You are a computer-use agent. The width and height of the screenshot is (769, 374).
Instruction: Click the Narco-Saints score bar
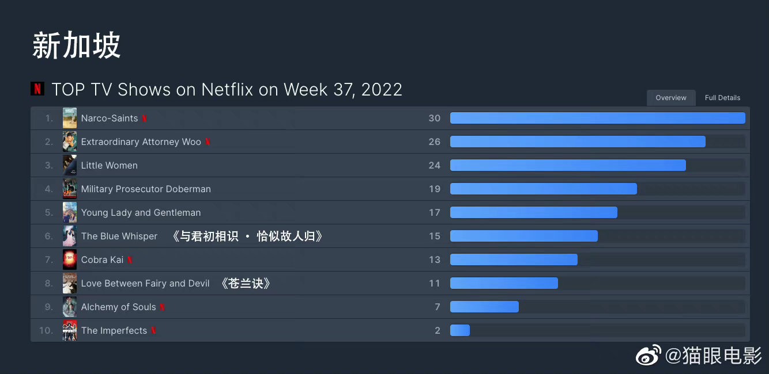pos(598,118)
